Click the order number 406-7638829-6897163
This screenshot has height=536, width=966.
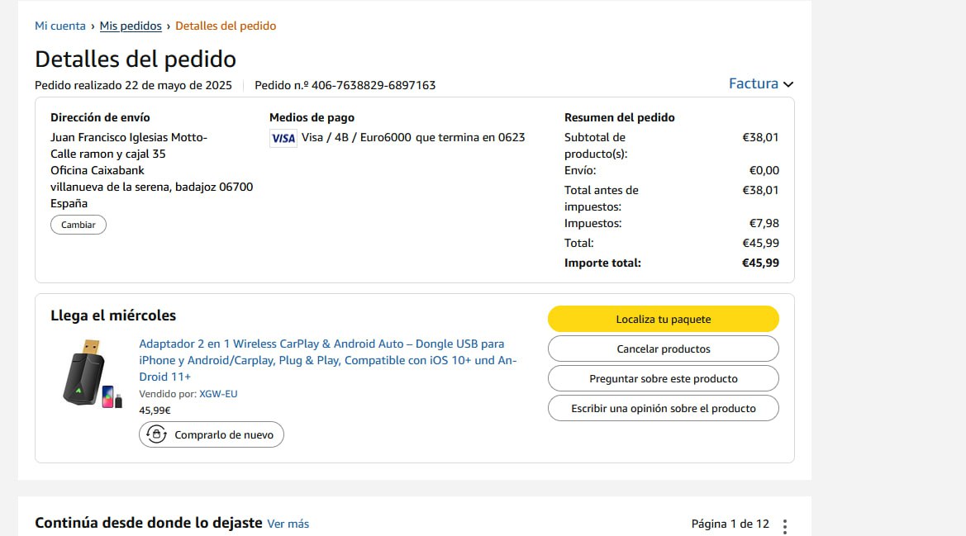click(x=373, y=85)
